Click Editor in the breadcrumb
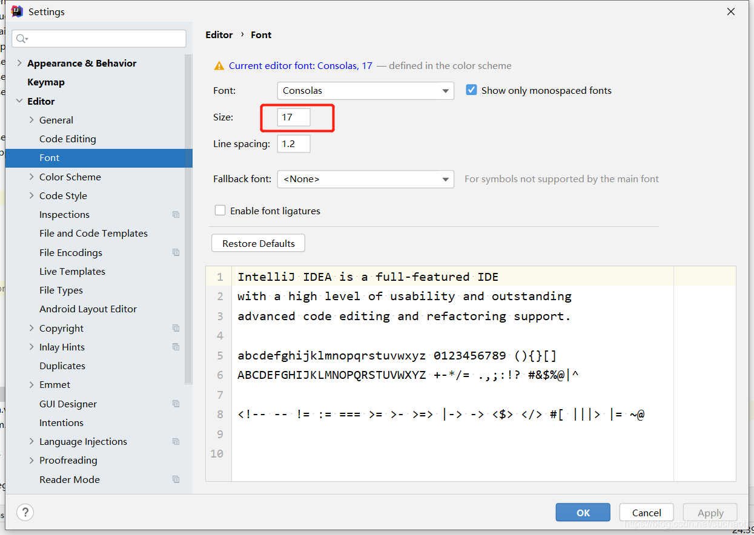Viewport: 754px width, 535px height. (x=219, y=35)
